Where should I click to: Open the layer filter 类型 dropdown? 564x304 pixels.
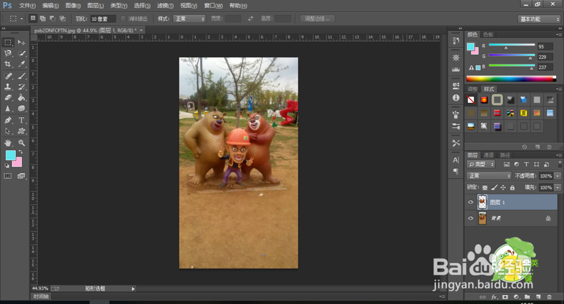coord(481,165)
